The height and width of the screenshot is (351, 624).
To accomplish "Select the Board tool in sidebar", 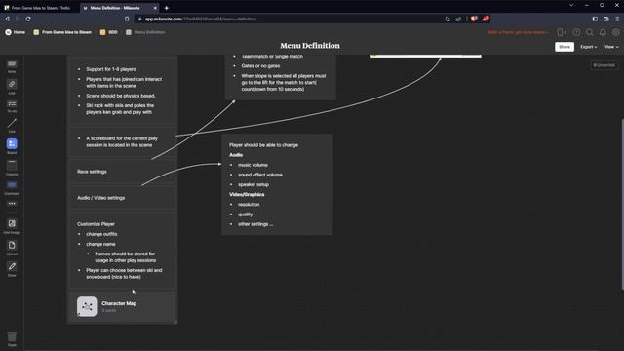I will click(12, 145).
